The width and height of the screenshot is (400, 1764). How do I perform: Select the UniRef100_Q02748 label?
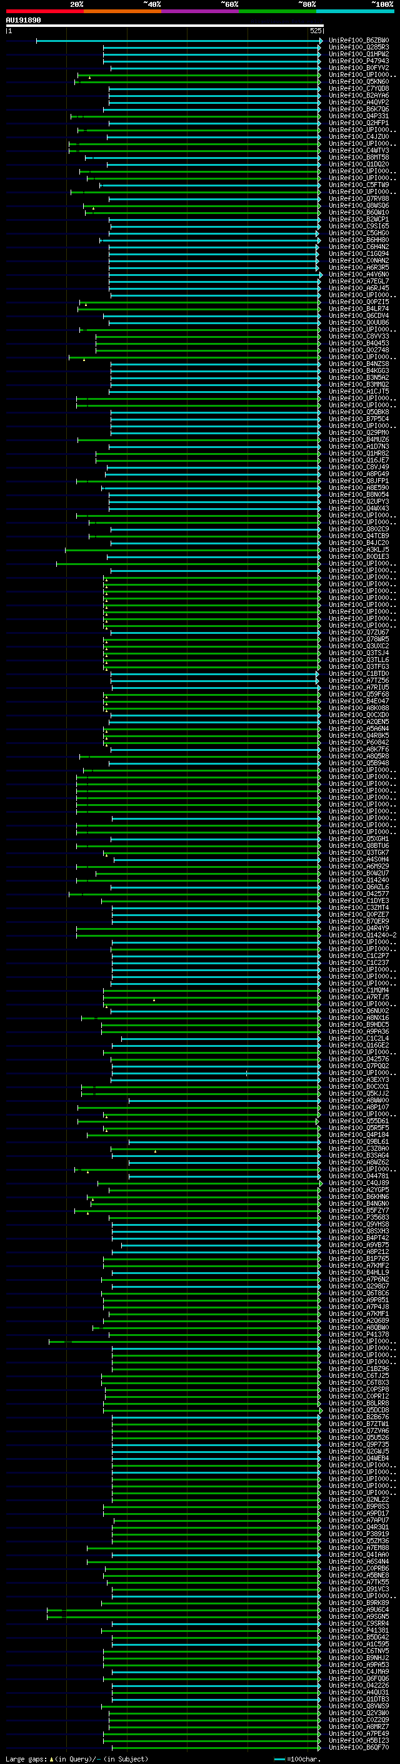[x=359, y=350]
